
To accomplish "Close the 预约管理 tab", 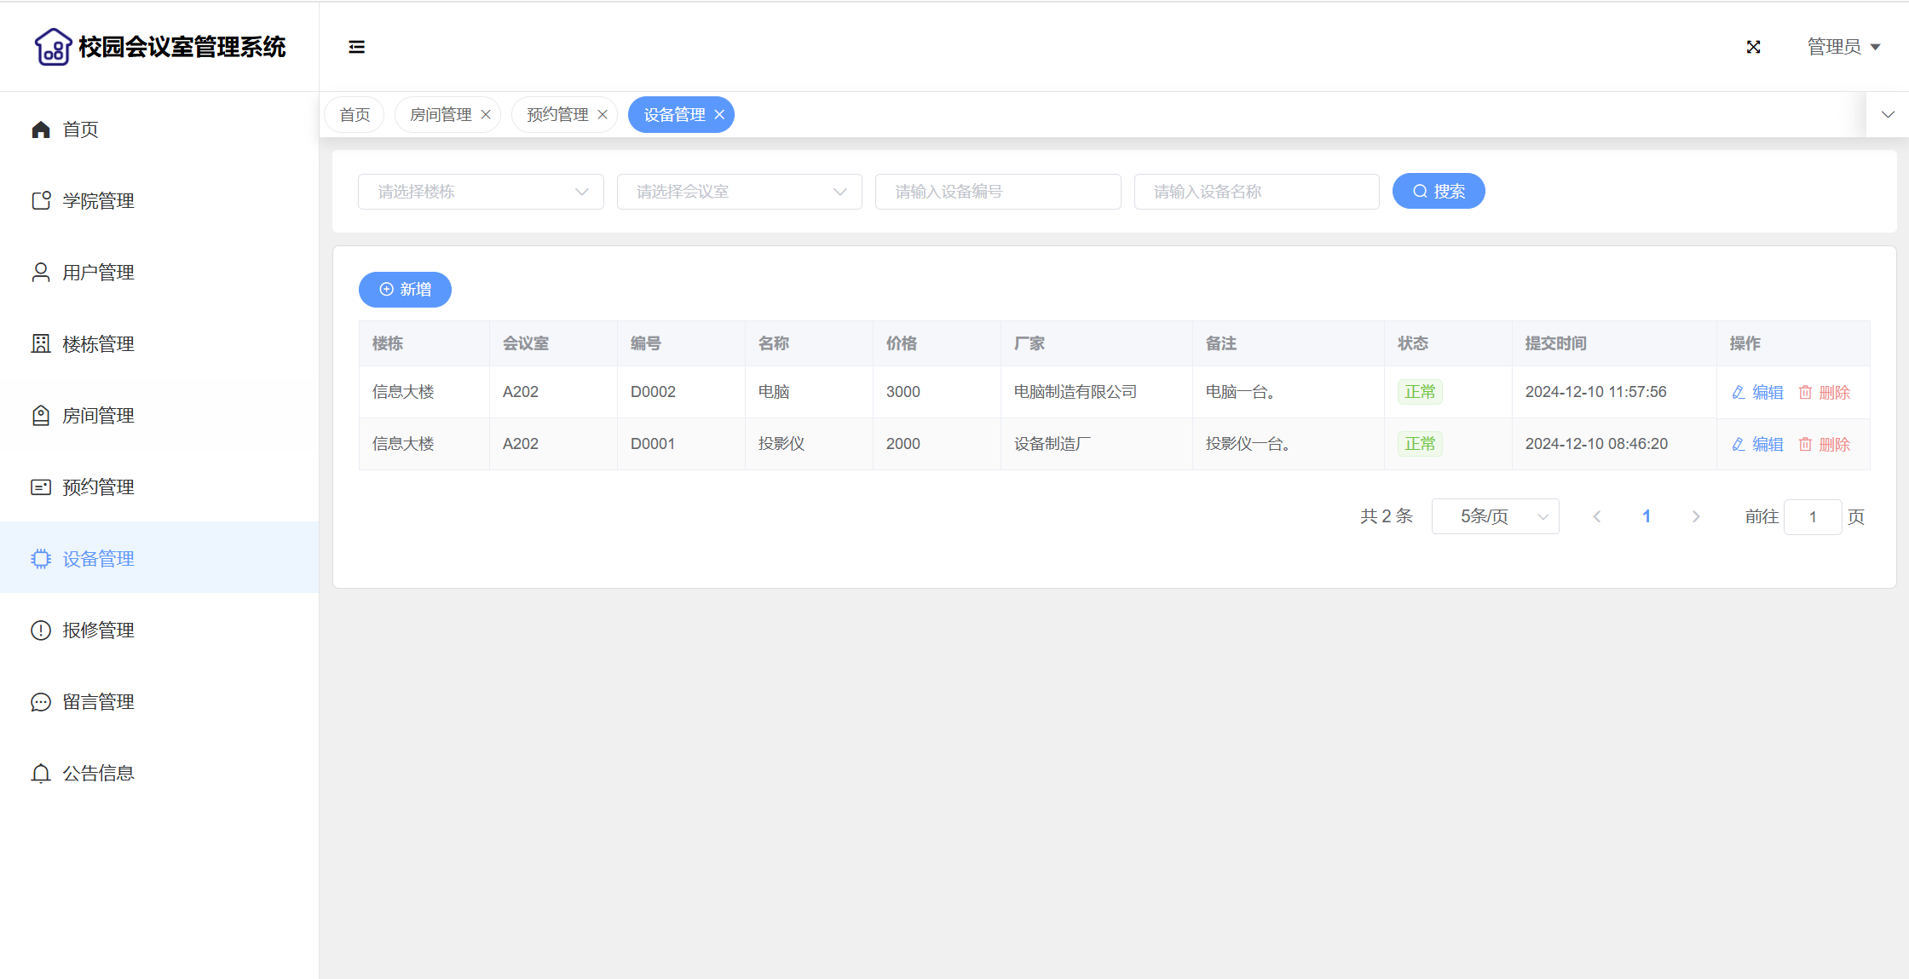I will pyautogui.click(x=603, y=115).
